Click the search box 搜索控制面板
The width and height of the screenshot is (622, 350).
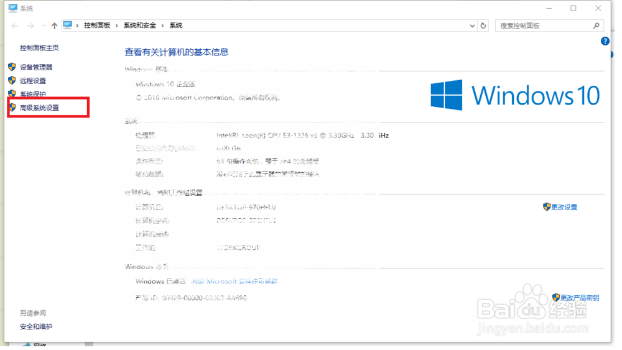(x=549, y=26)
